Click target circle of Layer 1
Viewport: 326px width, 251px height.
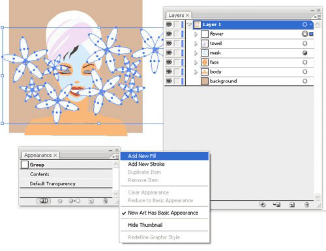click(x=304, y=25)
